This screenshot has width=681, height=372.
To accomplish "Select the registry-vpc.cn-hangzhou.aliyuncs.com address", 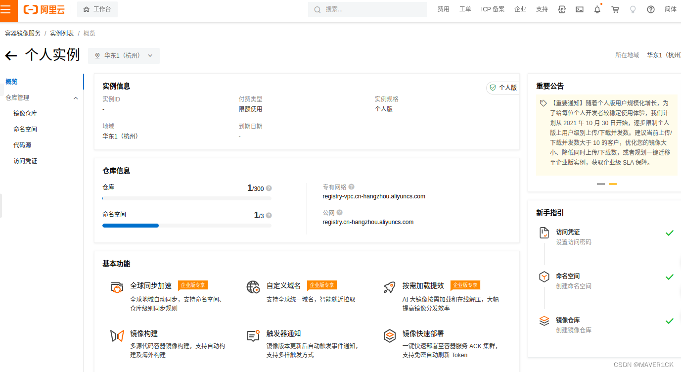I will point(374,196).
